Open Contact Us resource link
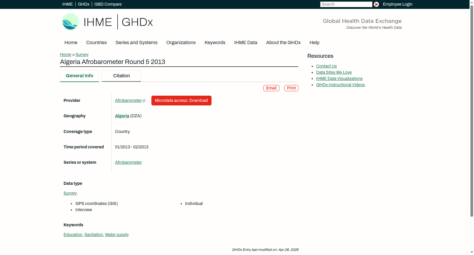The width and height of the screenshot is (474, 255). pyautogui.click(x=326, y=66)
